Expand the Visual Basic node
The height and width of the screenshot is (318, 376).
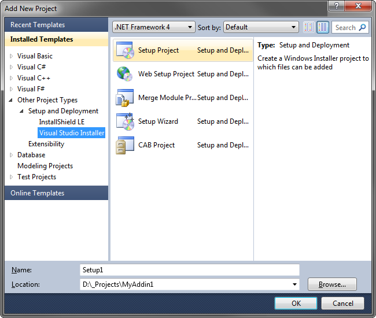(11, 56)
